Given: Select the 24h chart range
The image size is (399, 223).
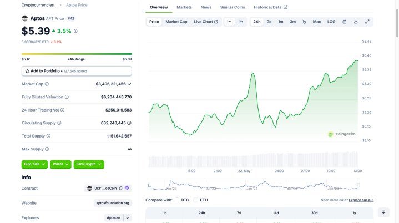Looking at the screenshot, I should (x=257, y=22).
